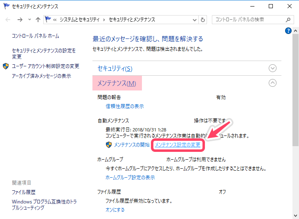The image size is (299, 219).
Task: Click メンテナンスの開始 link
Action: (132, 145)
